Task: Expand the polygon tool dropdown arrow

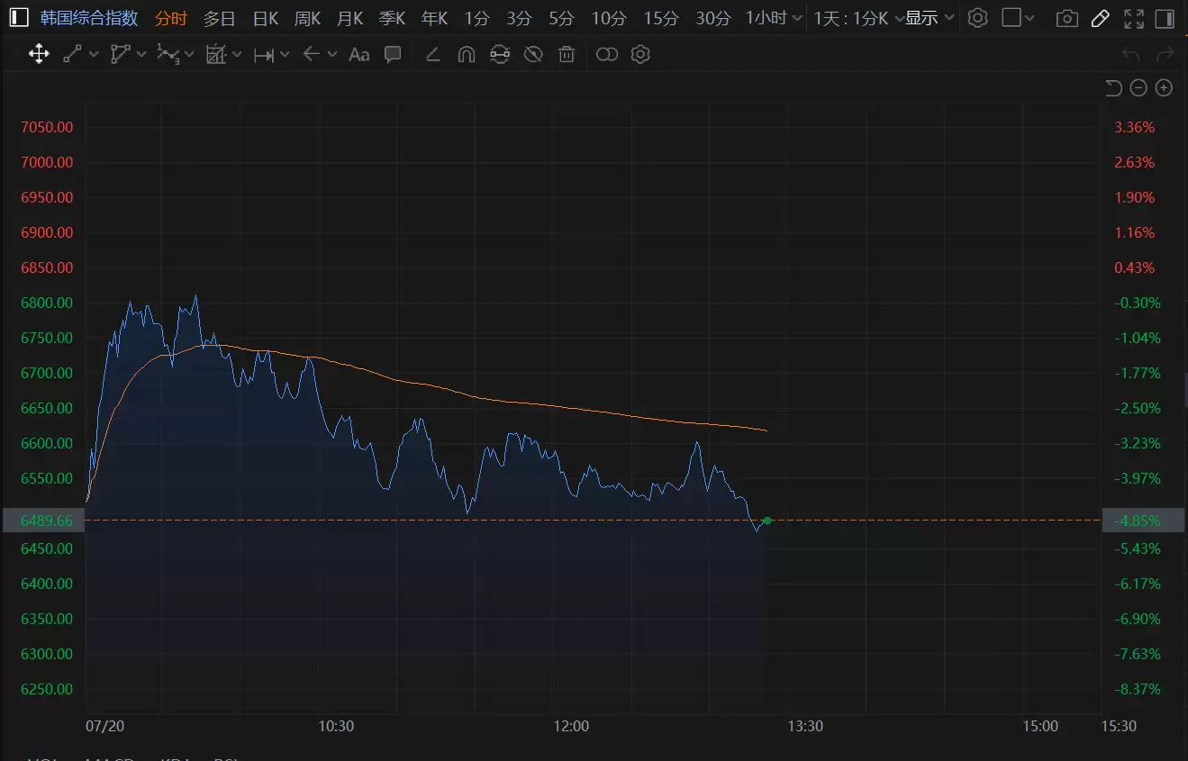Action: pyautogui.click(x=141, y=54)
